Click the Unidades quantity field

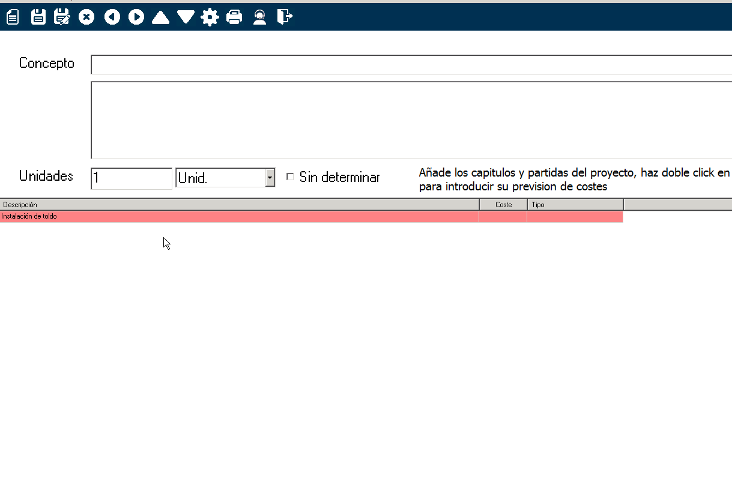[x=131, y=178]
